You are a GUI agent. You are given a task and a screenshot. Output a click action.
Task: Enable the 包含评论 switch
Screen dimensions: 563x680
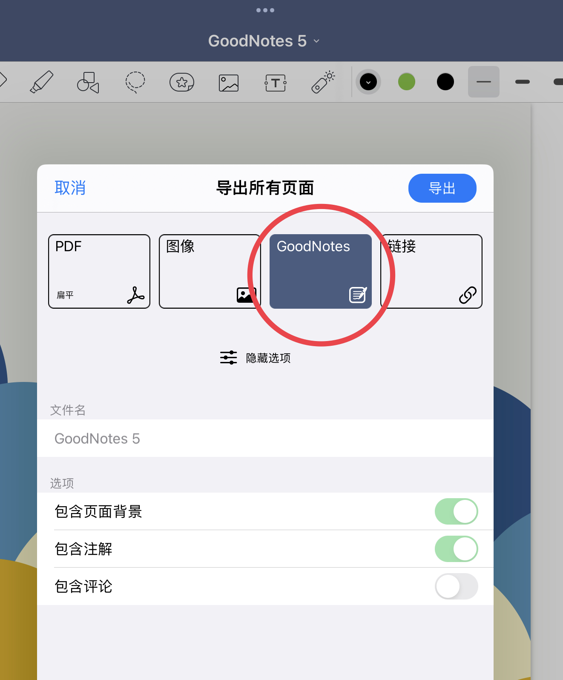tap(457, 586)
